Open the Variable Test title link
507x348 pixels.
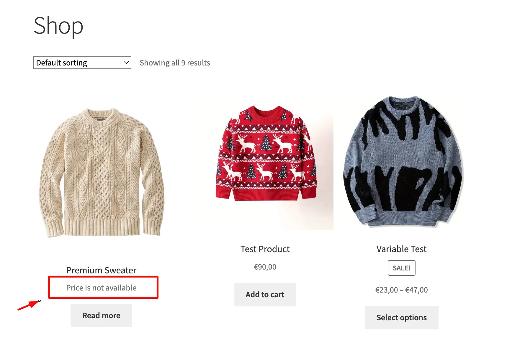401,249
